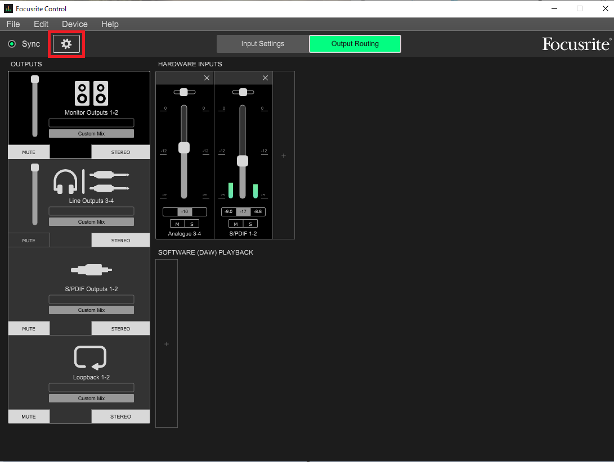Toggle STEREO for Loopback 1-2
This screenshot has height=462, width=614.
tap(120, 416)
